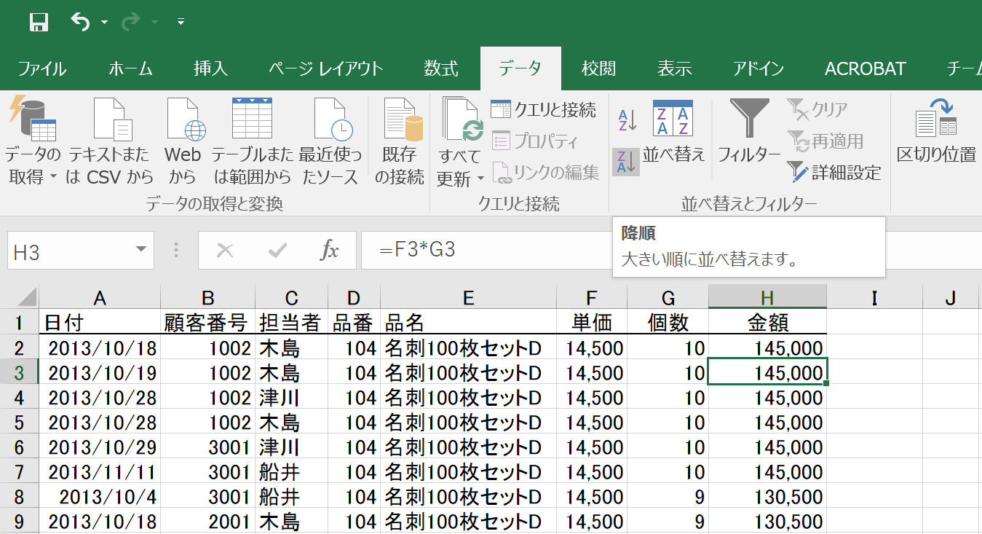Viewport: 982px width, 534px height.
Task: Click the 詳細設定 advanced filter button
Action: (x=834, y=173)
